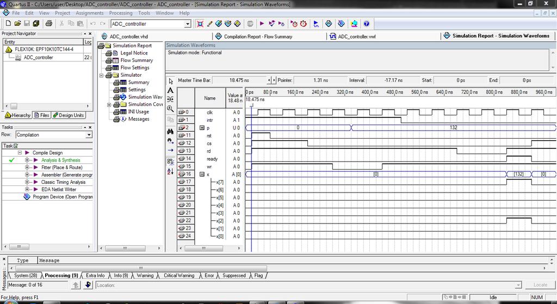557x304 pixels.
Task: Select the Text tool 'A' in waveform toolbar
Action: tap(170, 90)
